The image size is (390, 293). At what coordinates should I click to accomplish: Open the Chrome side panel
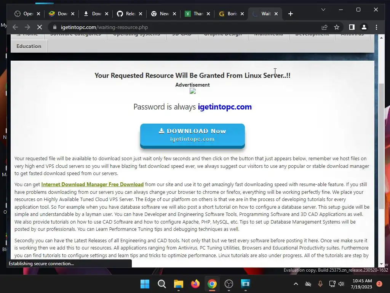pos(352,27)
